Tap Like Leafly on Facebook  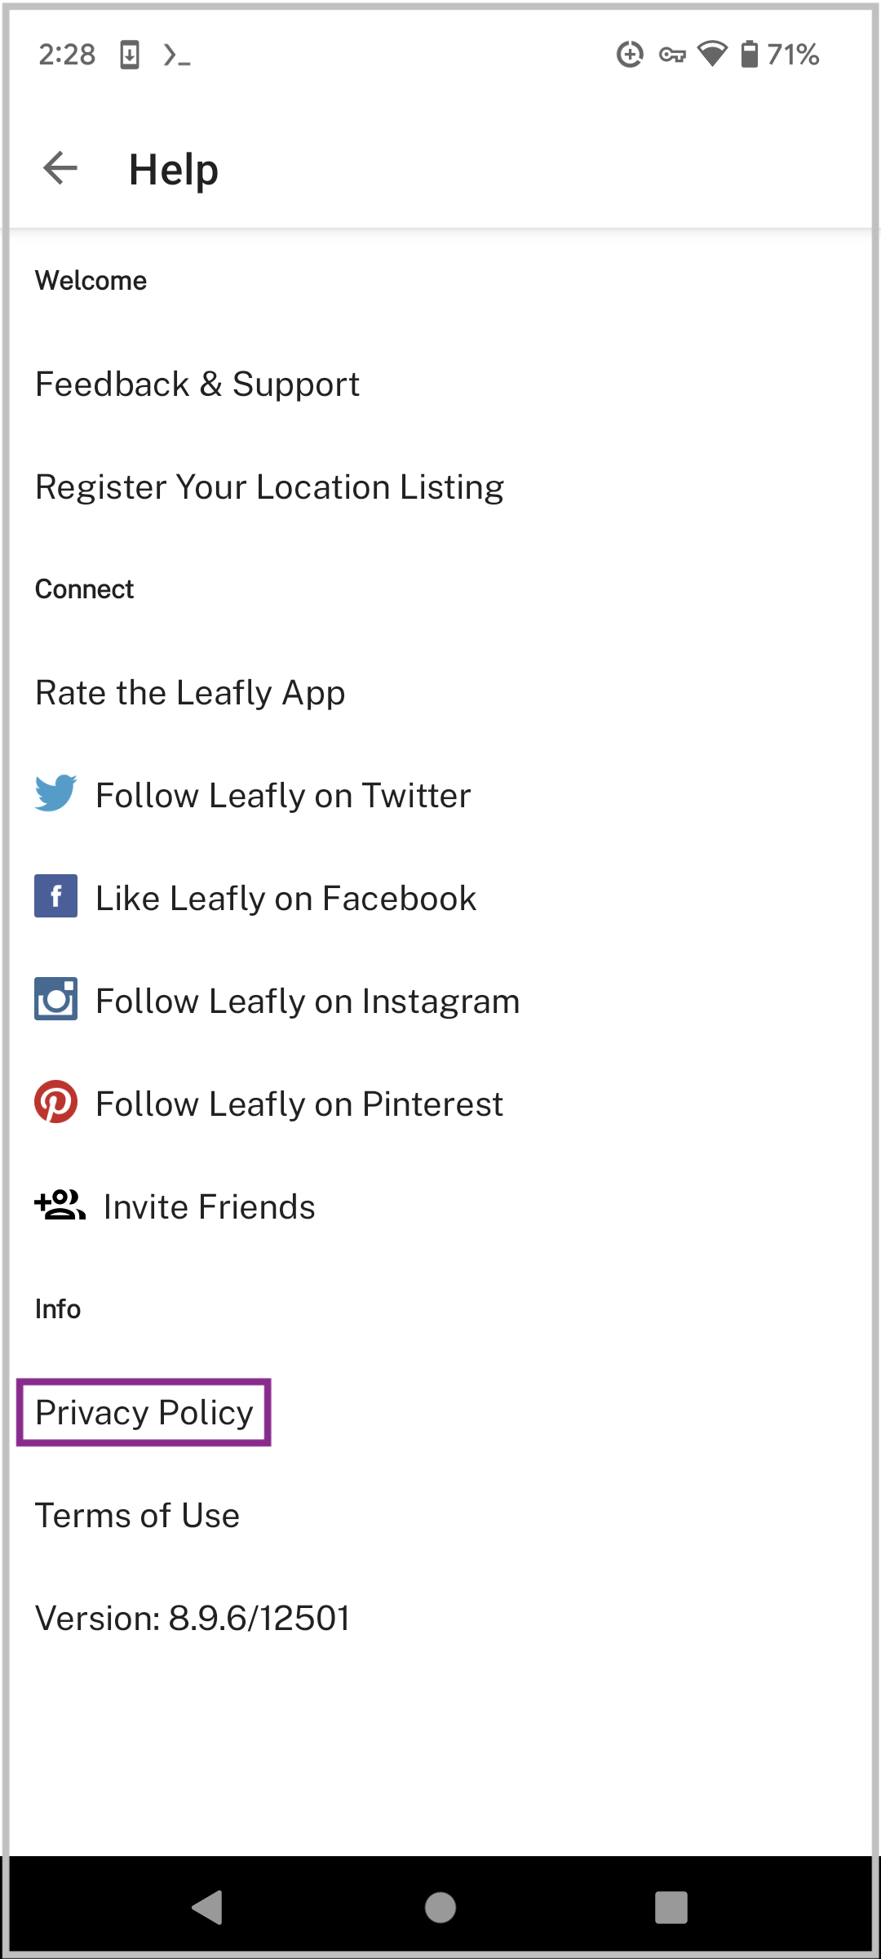click(286, 899)
